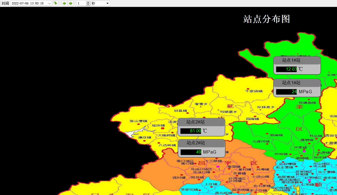The image size is (337, 195).
Task: Click the 24 MPaG value display
Action: pyautogui.click(x=286, y=92)
